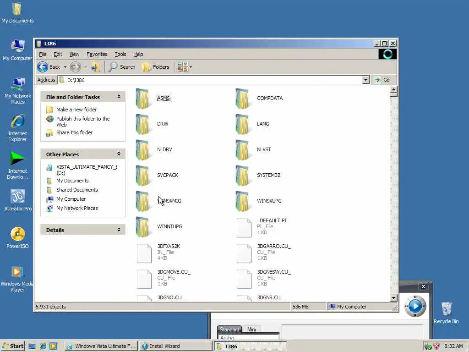Viewport: 469px width, 352px height.
Task: Open My Computer desktop icon
Action: (17, 50)
